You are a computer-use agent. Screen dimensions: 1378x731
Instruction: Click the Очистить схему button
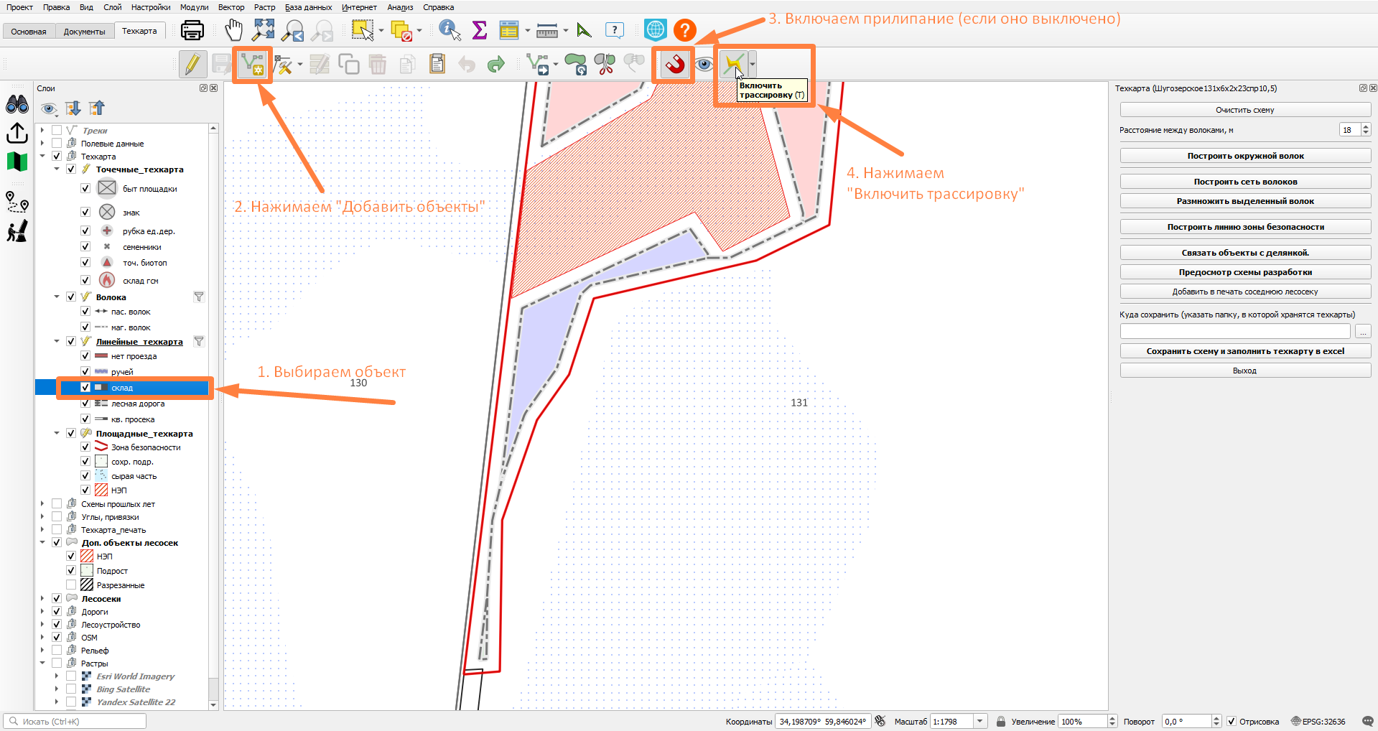1245,110
